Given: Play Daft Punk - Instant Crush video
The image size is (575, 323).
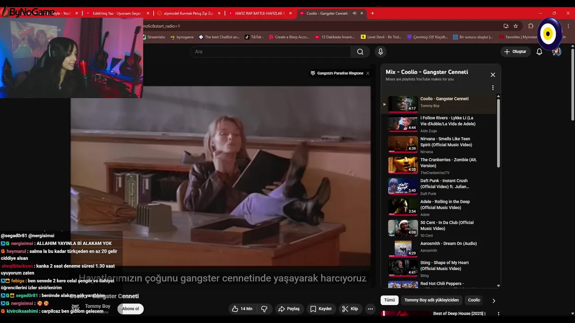Looking at the screenshot, I should (439, 187).
